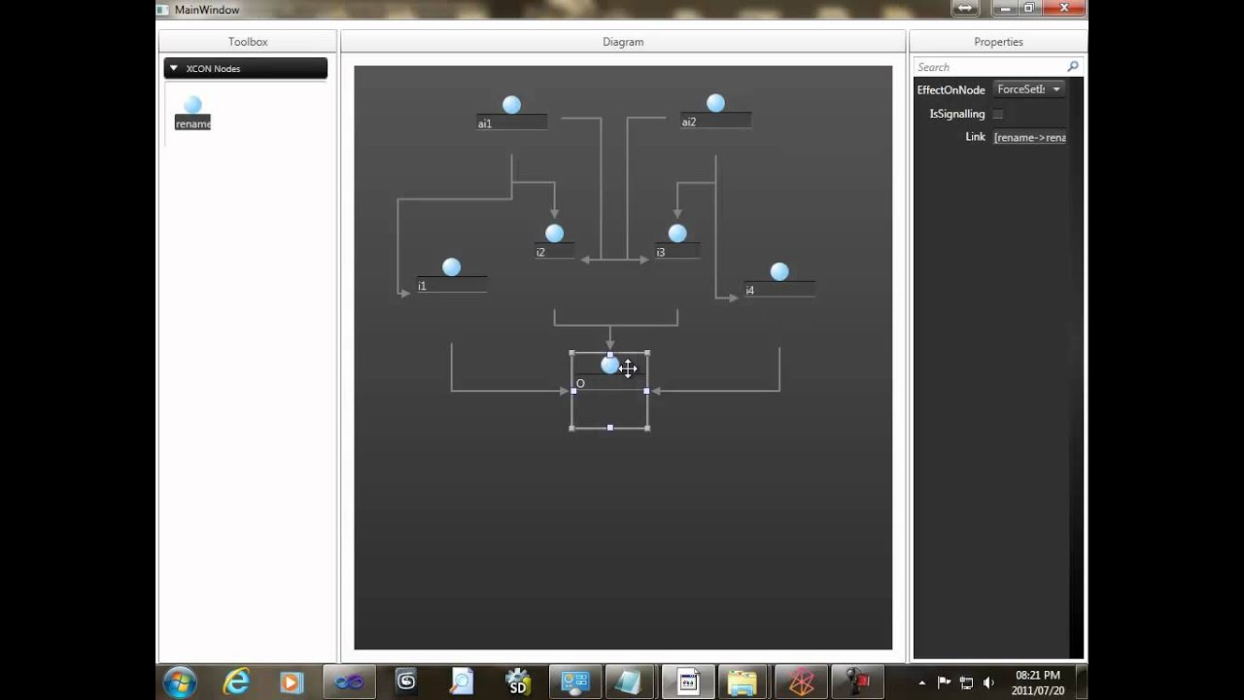Viewport: 1244px width, 700px height.
Task: Select the i3 node sphere
Action: click(676, 233)
